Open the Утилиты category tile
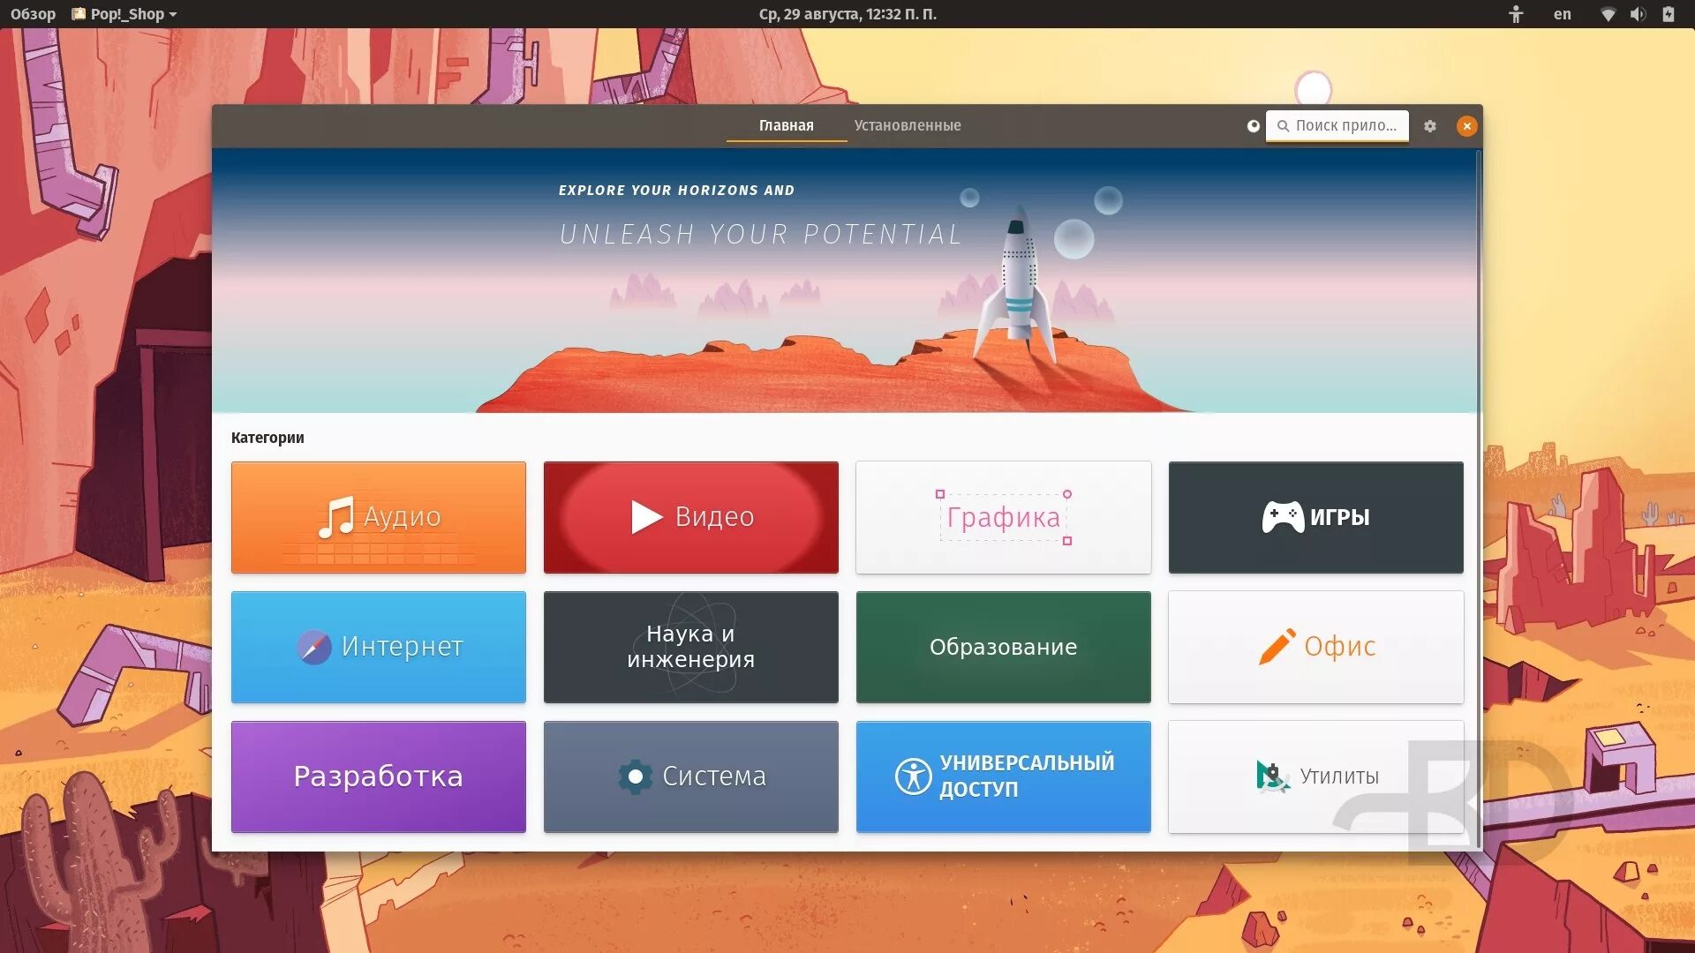 [1315, 777]
